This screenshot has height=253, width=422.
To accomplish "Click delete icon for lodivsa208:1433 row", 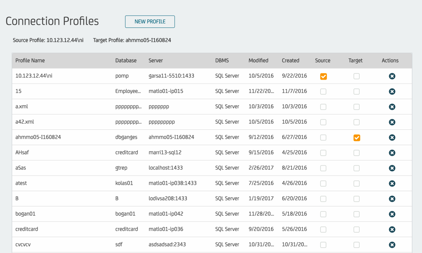I will 392,199.
